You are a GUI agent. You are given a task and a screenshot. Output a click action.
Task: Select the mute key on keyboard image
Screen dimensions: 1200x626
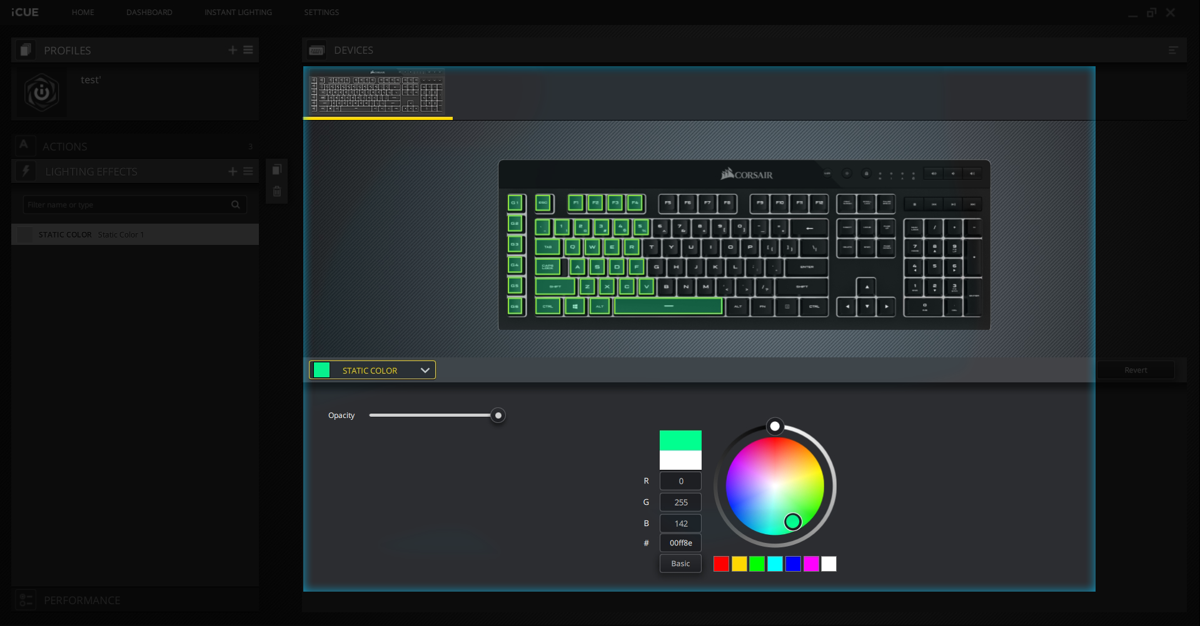(933, 173)
